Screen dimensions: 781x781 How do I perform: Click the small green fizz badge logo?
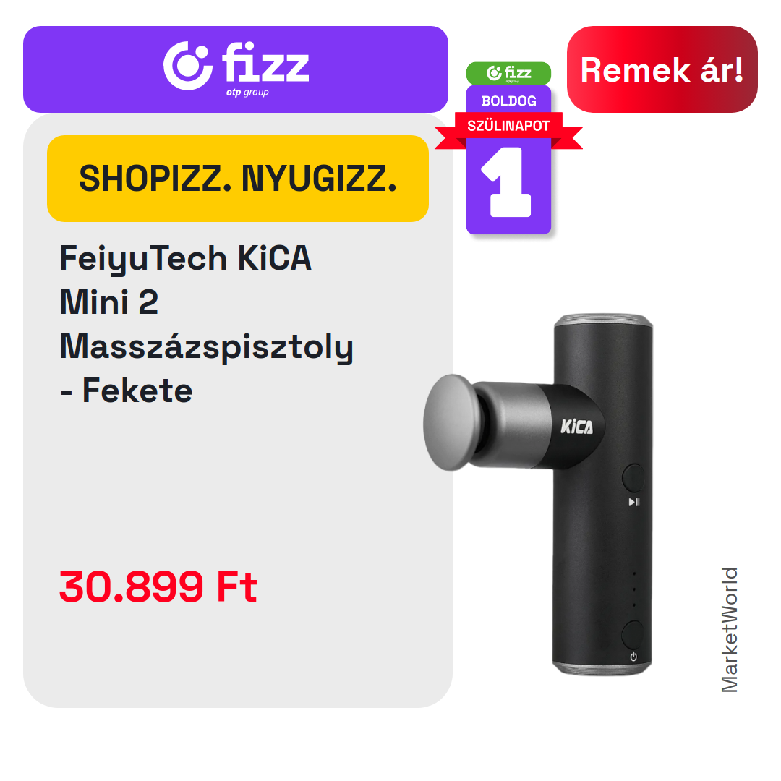(x=508, y=73)
